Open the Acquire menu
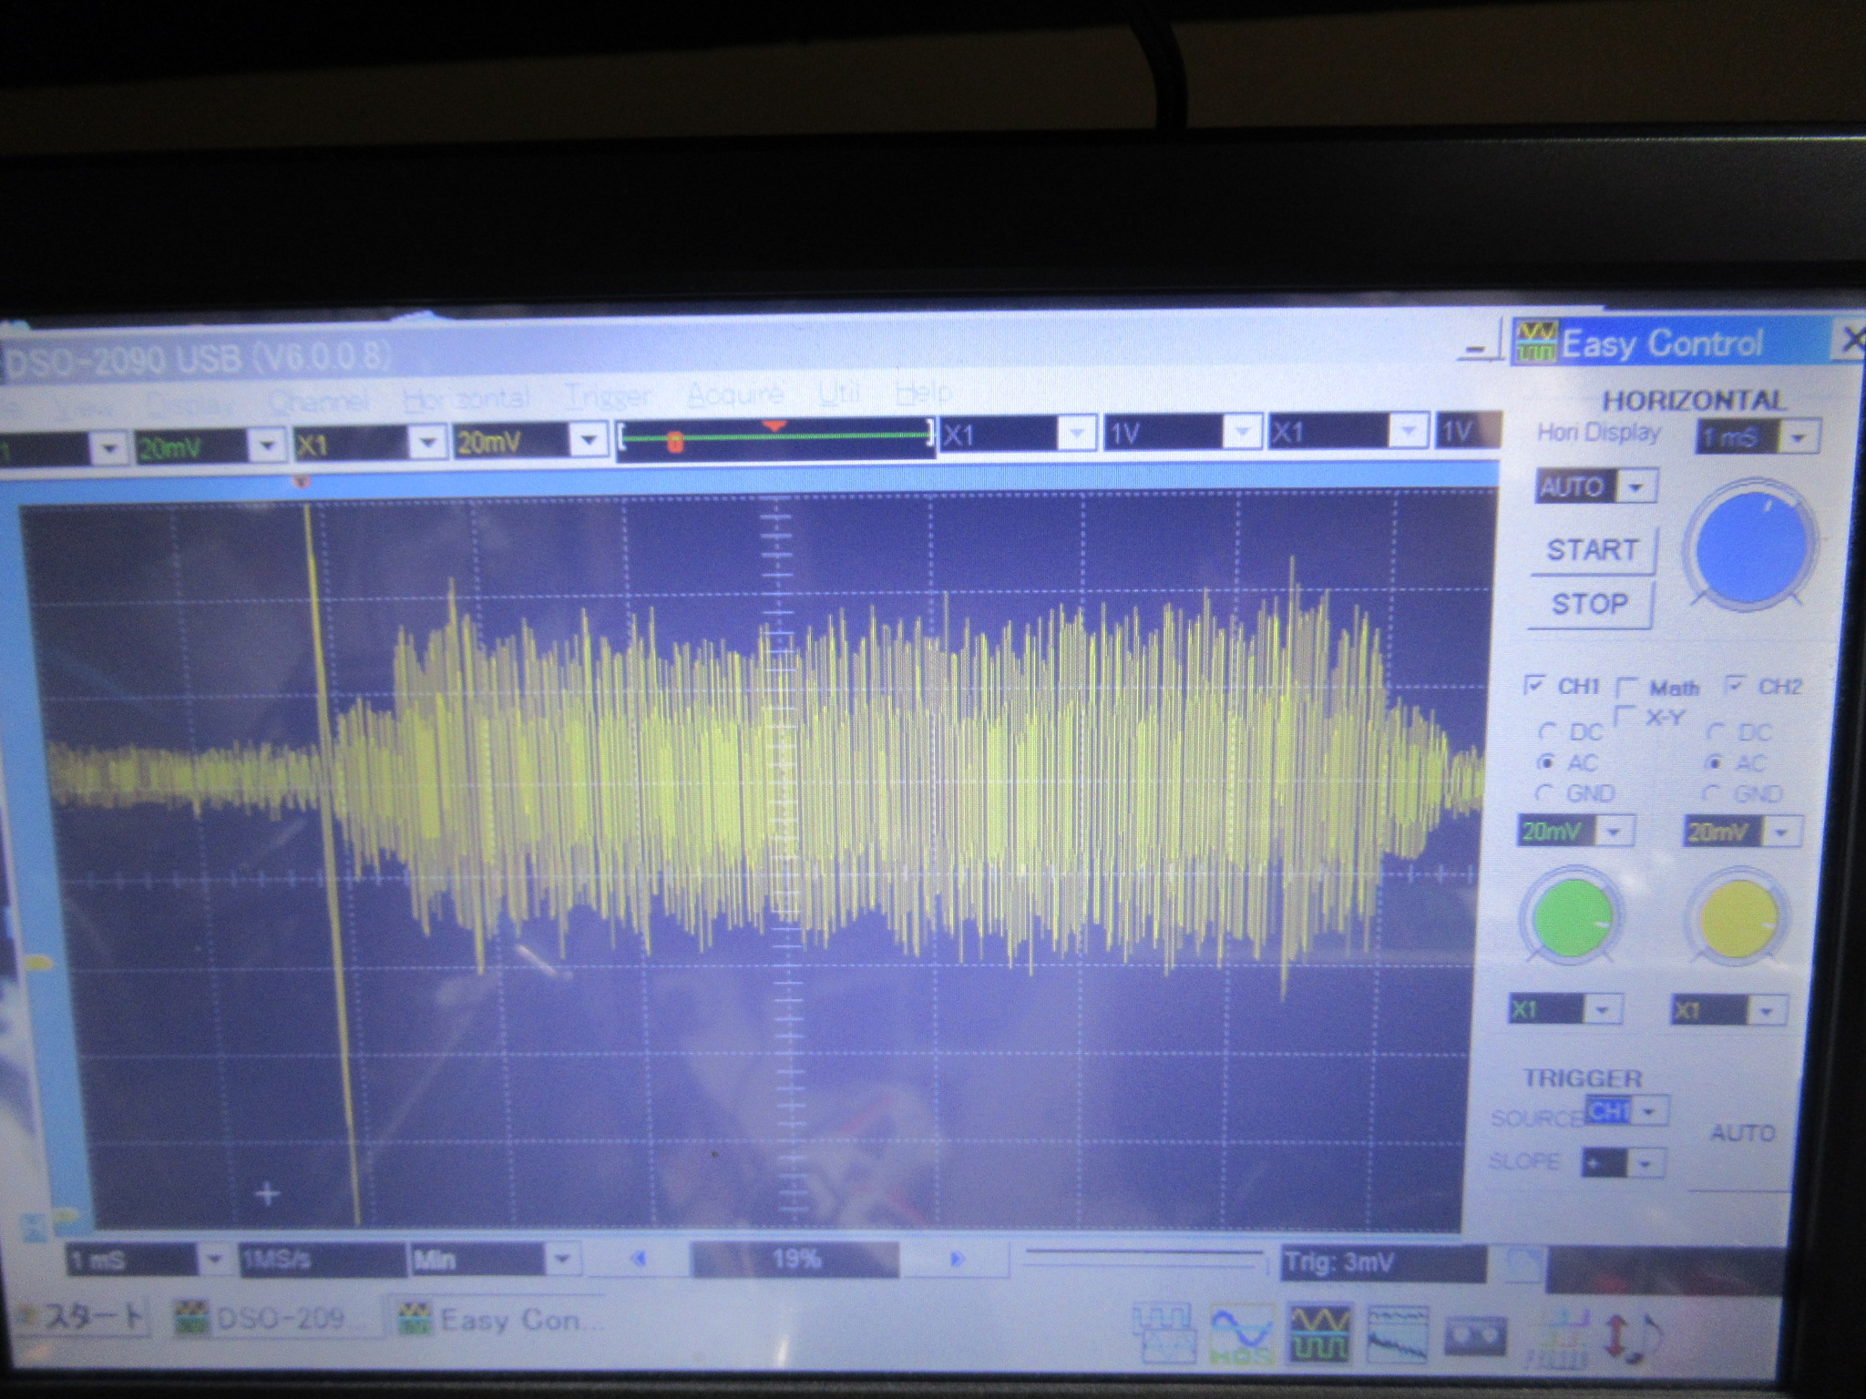 [734, 394]
